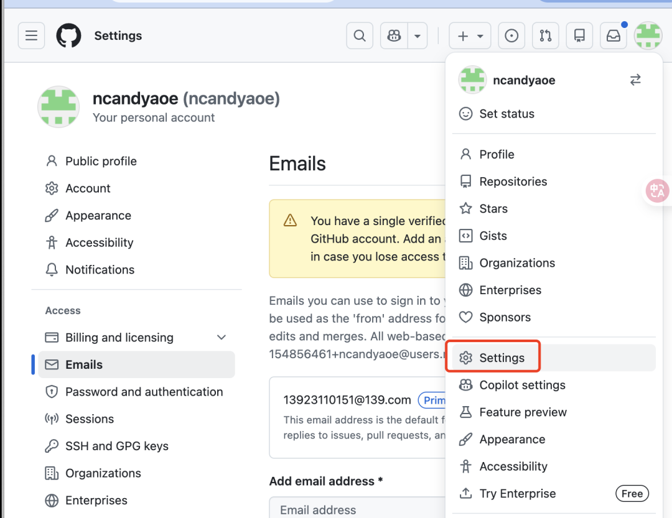Select Settings in the user menu

(x=502, y=358)
